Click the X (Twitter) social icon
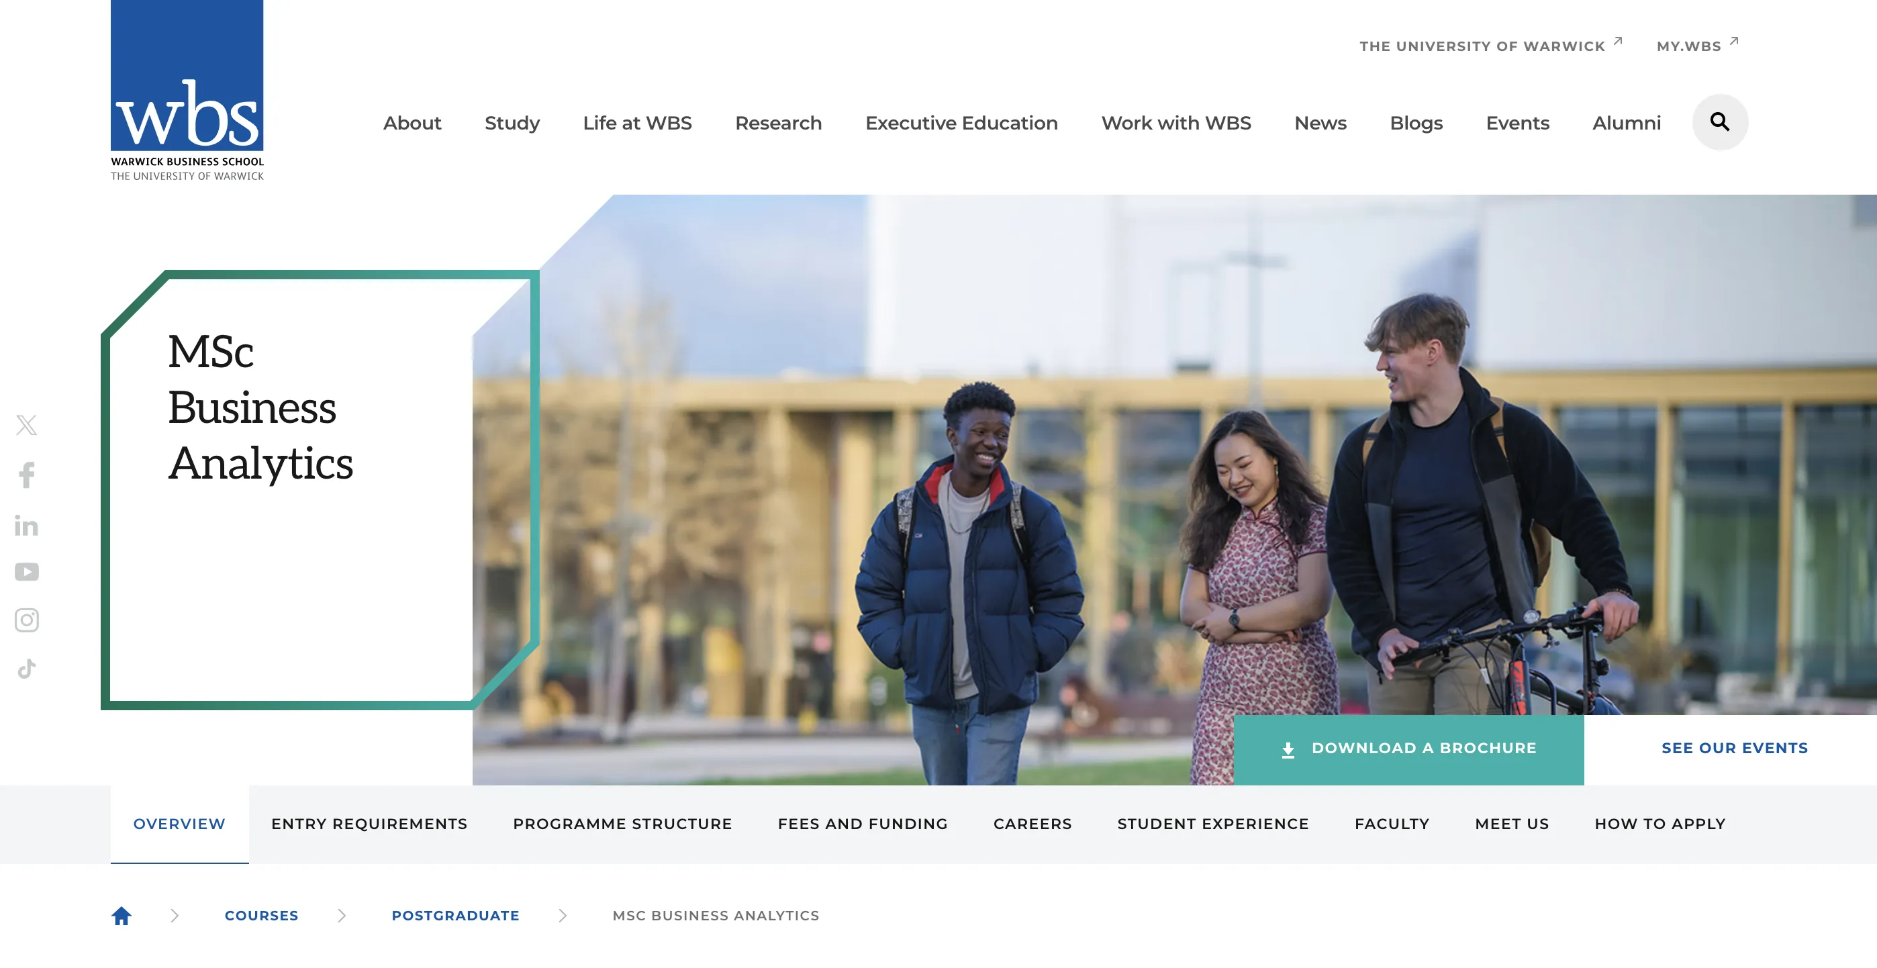The width and height of the screenshot is (1877, 968). 27,425
